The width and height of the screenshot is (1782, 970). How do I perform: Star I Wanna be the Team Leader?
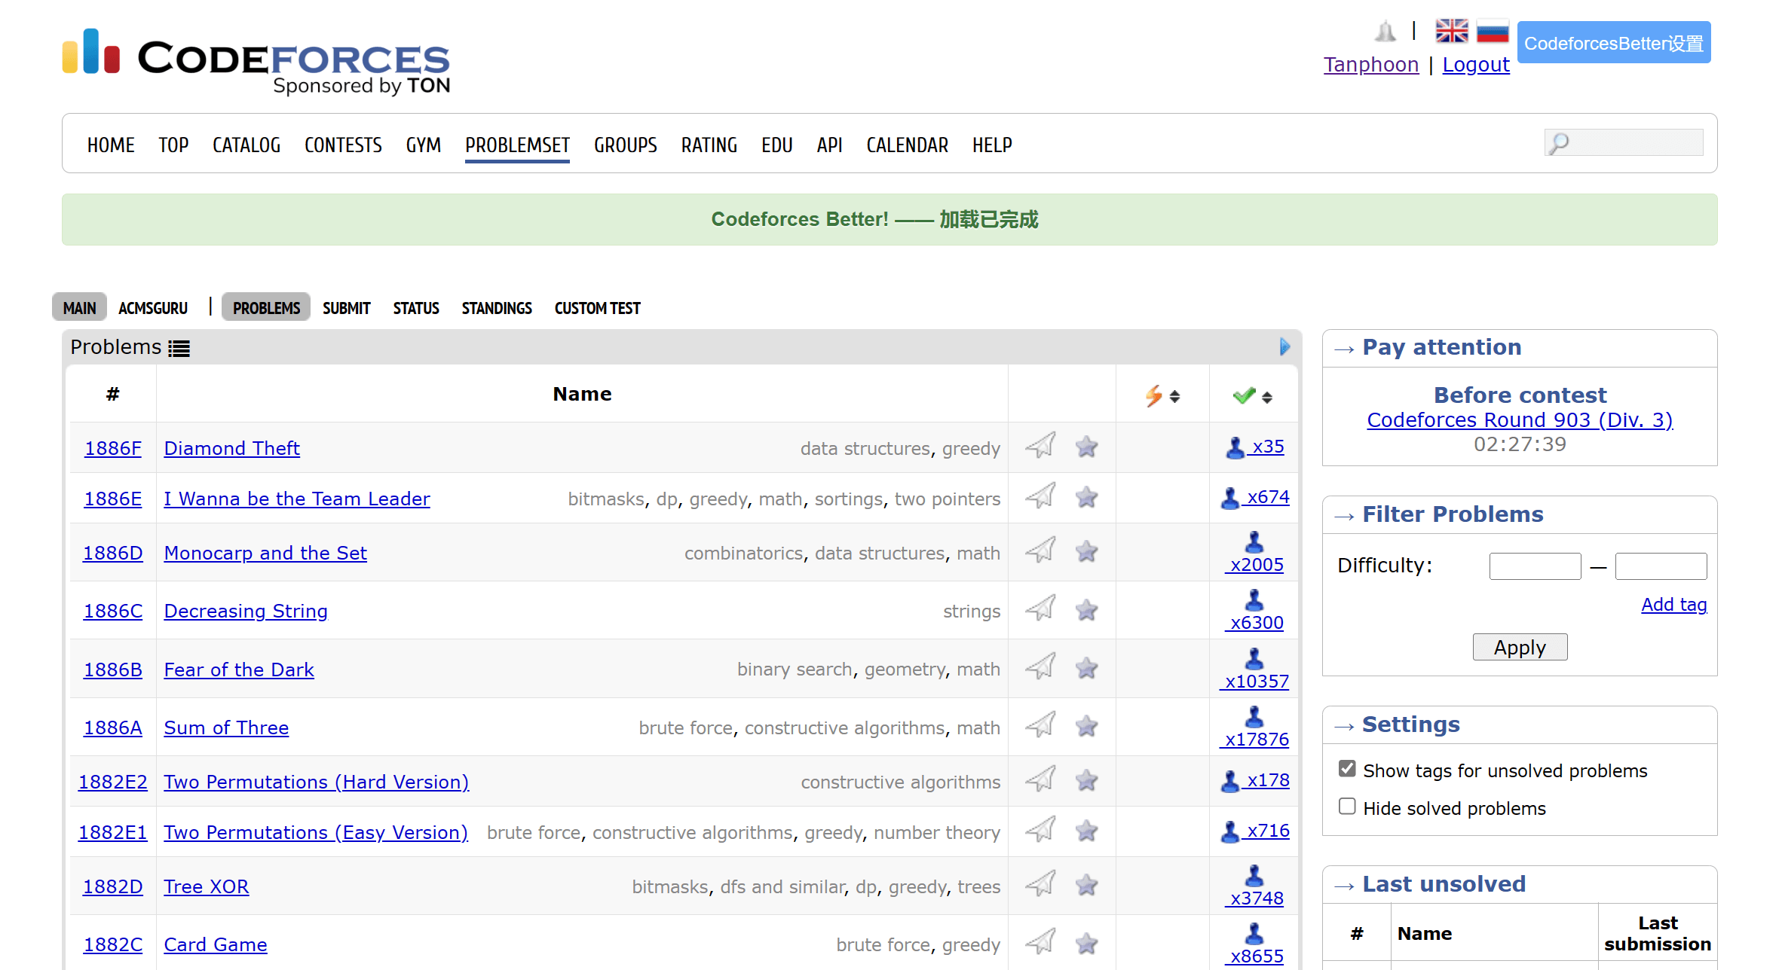coord(1086,498)
